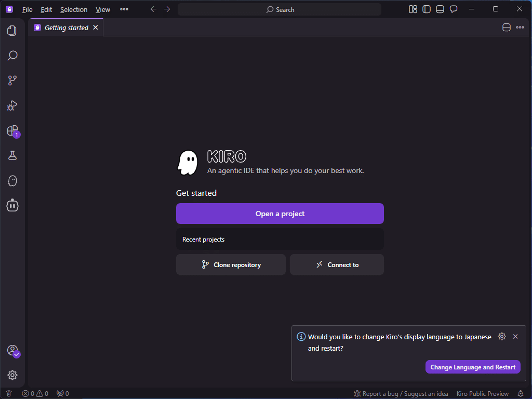Open the menu bar overflow ellipsis
Image resolution: width=532 pixels, height=399 pixels.
[x=124, y=9]
